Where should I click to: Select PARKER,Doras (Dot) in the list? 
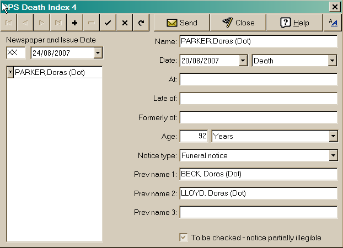[50, 72]
